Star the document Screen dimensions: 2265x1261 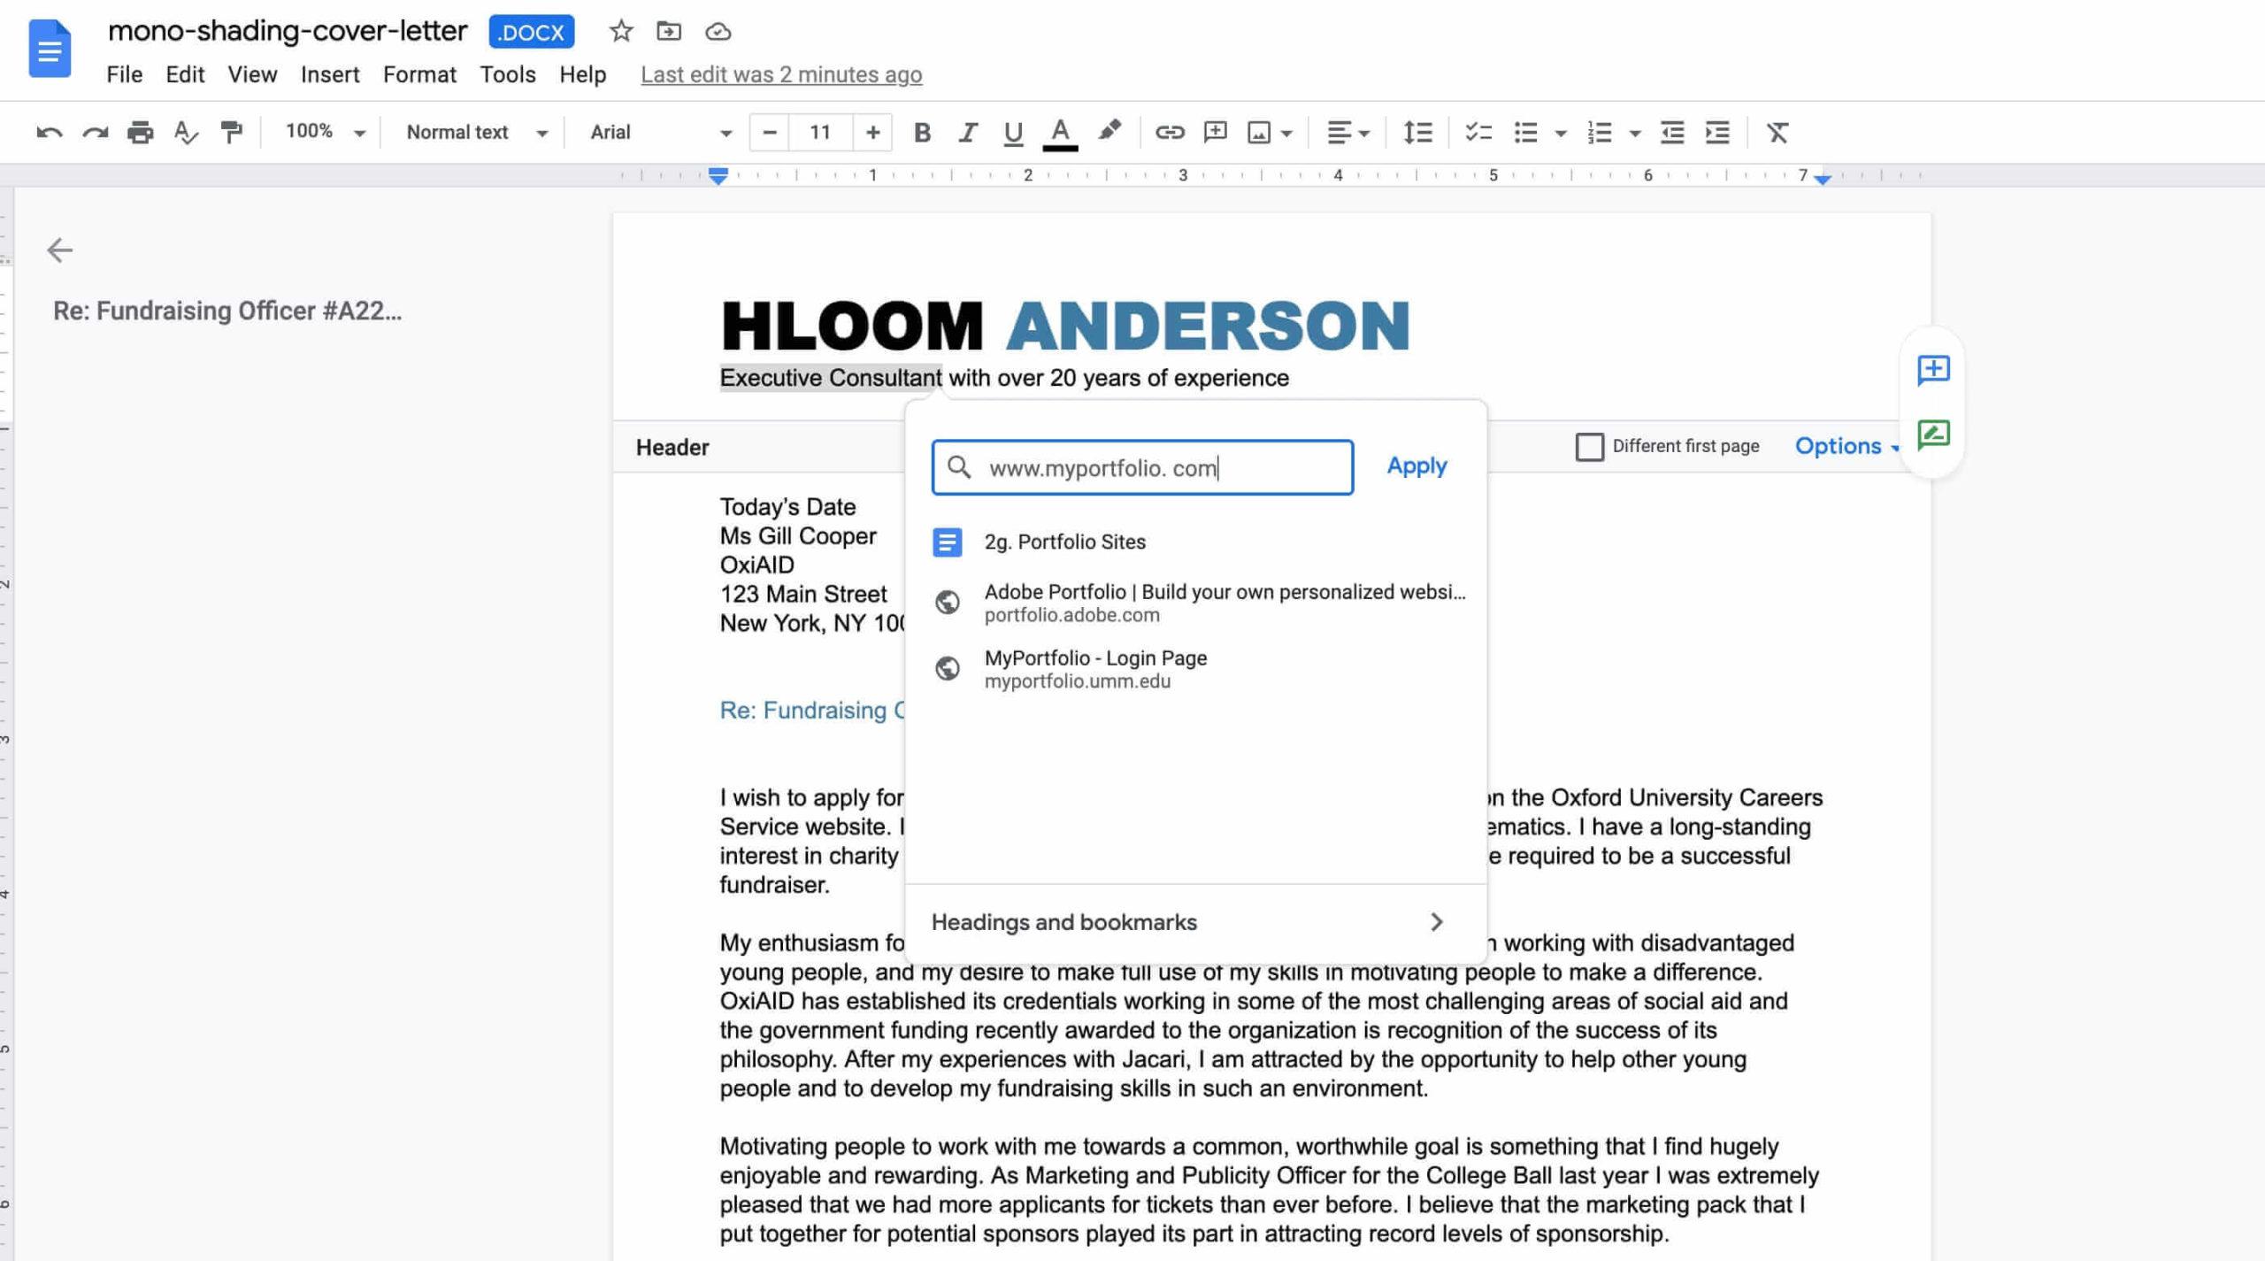point(621,32)
